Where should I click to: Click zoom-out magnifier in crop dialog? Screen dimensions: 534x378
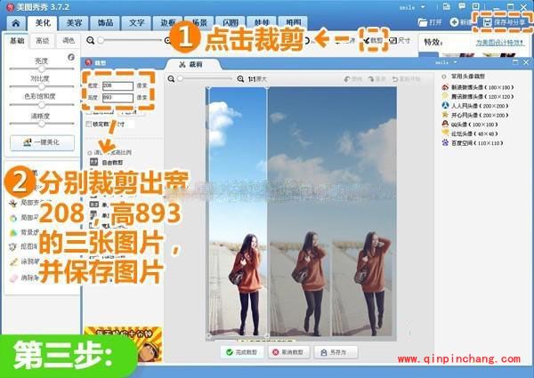tap(171, 79)
